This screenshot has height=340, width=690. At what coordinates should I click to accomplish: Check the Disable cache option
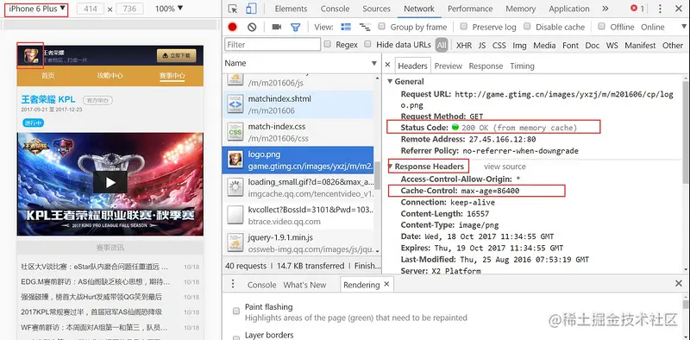click(527, 27)
